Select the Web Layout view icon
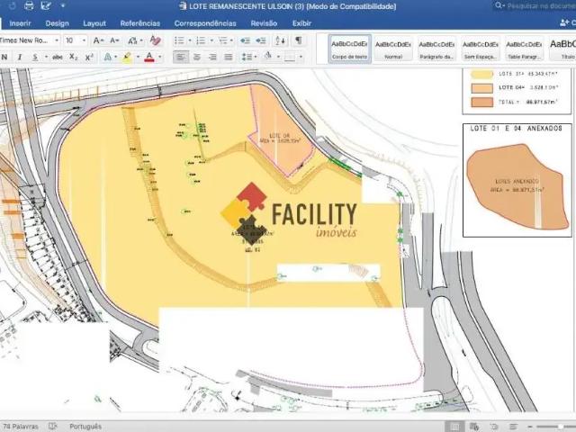 (474, 427)
